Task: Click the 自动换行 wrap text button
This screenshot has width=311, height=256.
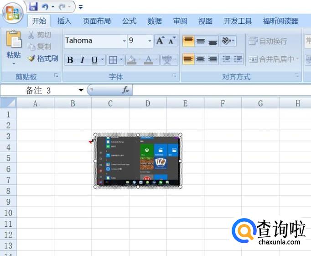Action: 268,41
